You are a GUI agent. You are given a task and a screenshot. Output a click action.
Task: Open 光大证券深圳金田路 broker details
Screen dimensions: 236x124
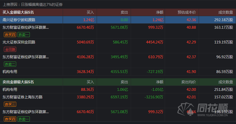[x=19, y=42]
